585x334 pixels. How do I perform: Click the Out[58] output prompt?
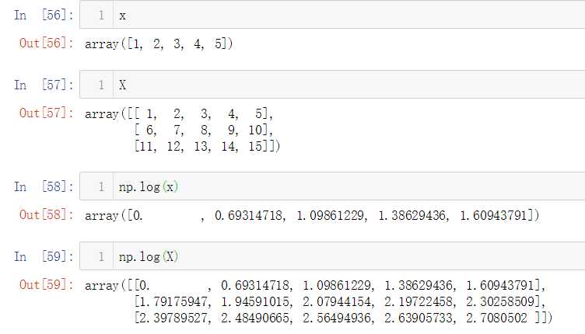47,215
